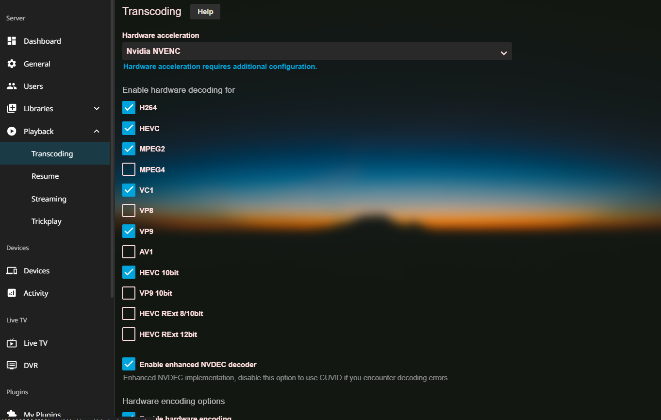Collapse the Playback section chevron

pyautogui.click(x=97, y=132)
